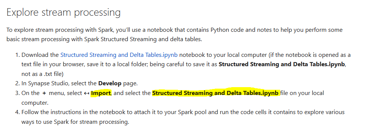Select the highlighted Import word
The image size is (377, 138).
[x=101, y=93]
